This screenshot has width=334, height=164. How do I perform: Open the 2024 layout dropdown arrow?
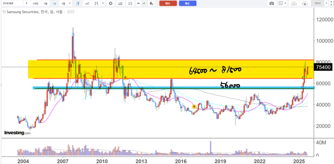click(x=326, y=4)
